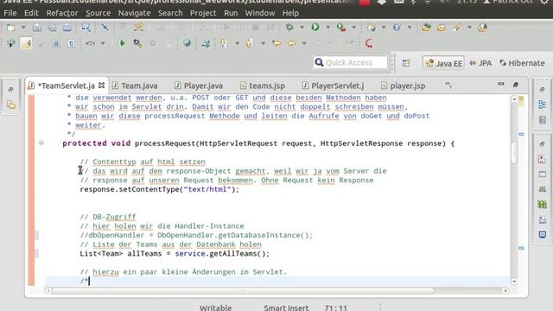The height and width of the screenshot is (311, 553).
Task: Show hidden editor tabs list
Action: [x=448, y=86]
